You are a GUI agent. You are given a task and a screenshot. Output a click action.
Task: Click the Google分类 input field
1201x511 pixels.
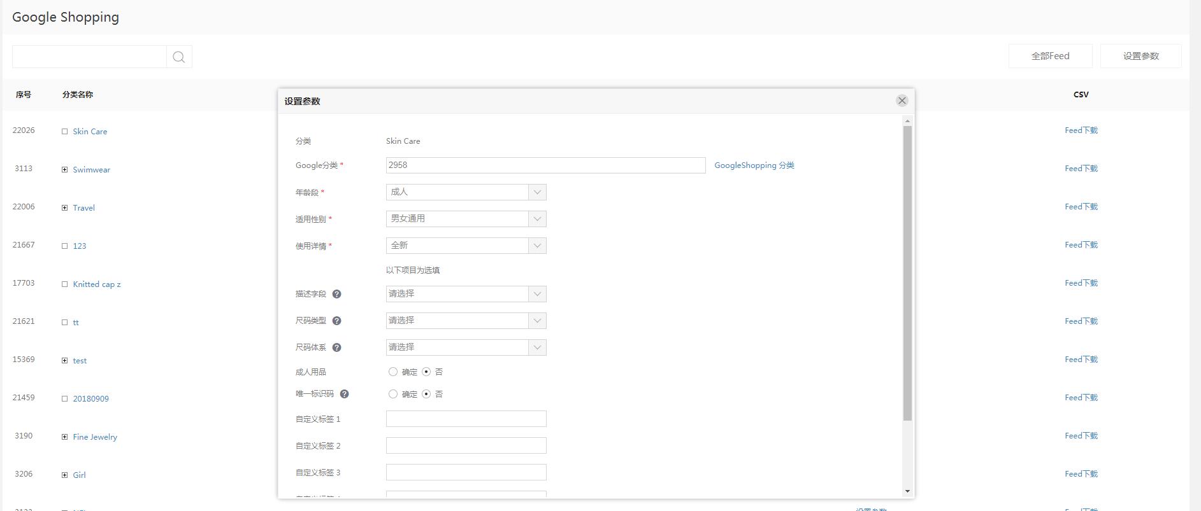pos(545,165)
